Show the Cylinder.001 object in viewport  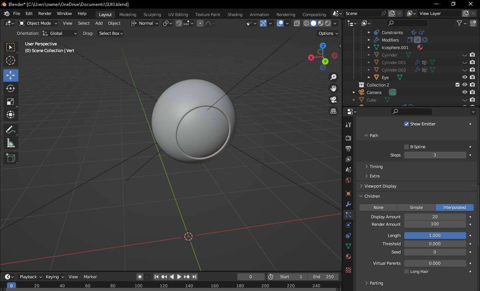[x=465, y=63]
